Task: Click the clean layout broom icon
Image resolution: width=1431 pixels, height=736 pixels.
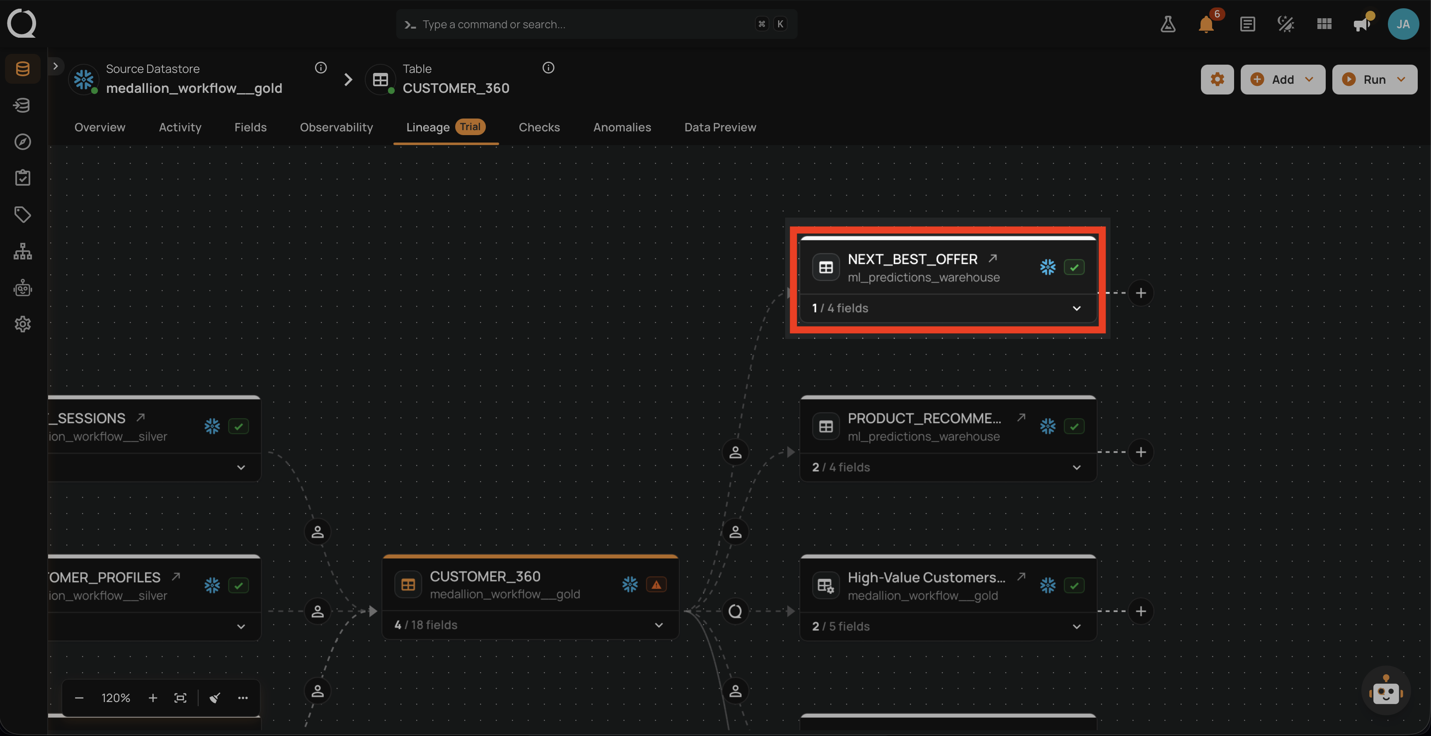Action: click(x=216, y=698)
